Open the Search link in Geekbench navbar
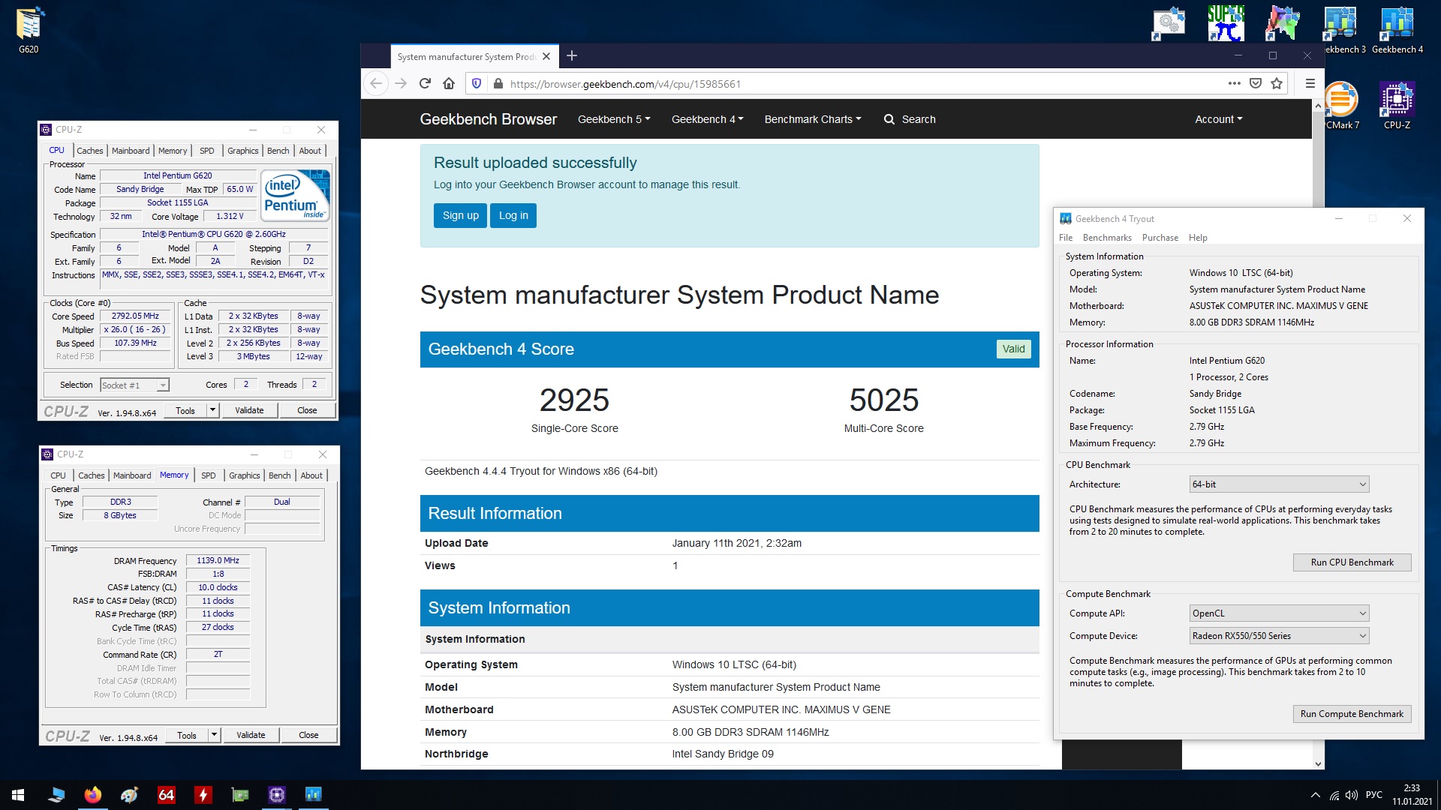The height and width of the screenshot is (810, 1441). 910,119
